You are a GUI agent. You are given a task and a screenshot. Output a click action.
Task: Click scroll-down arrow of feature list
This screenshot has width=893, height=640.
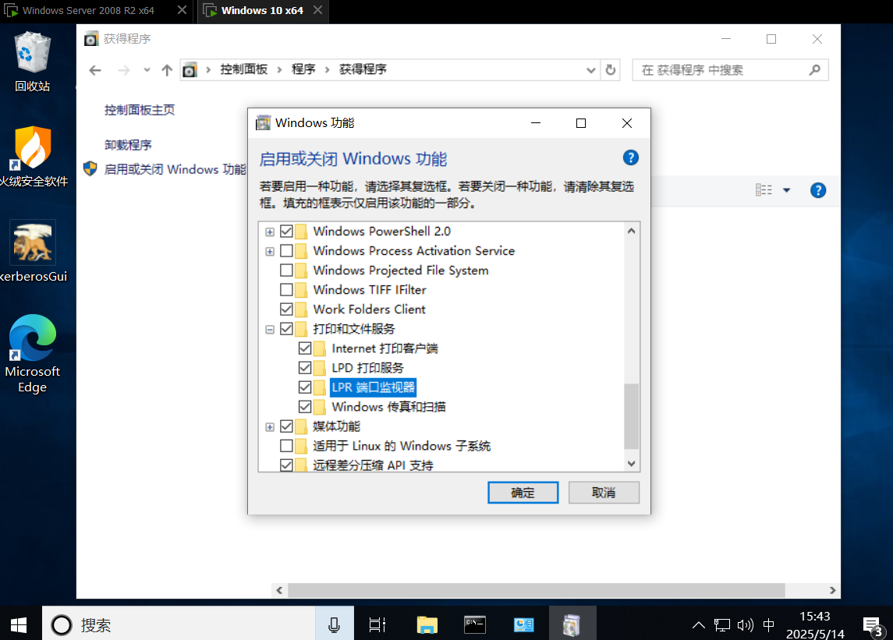tap(631, 464)
